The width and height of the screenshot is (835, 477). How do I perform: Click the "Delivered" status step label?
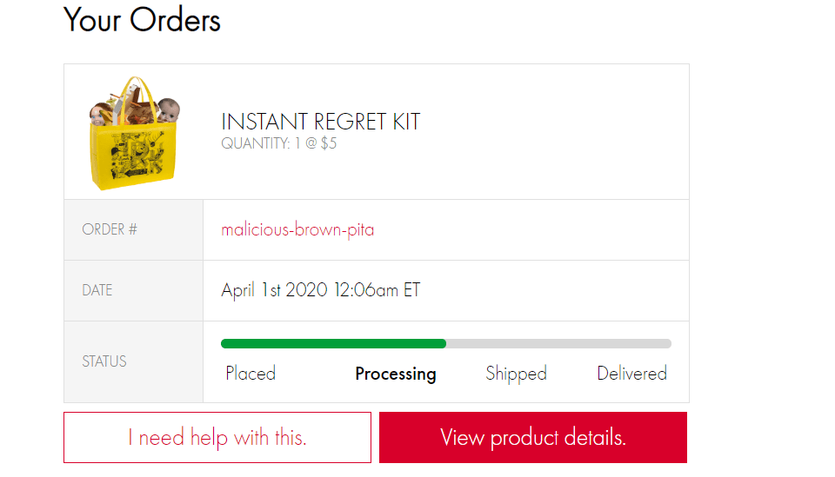pos(631,374)
